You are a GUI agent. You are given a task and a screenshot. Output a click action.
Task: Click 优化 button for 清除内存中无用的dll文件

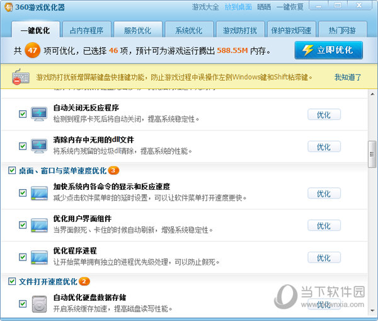click(x=324, y=146)
